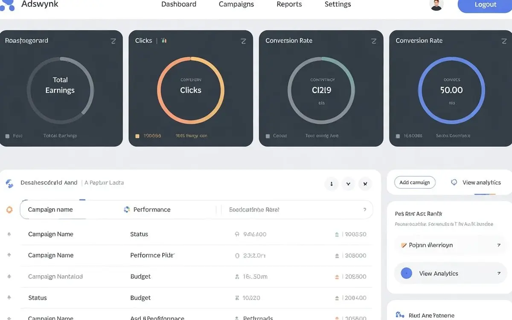Toggle the yellow legend square on Clicks card

click(137, 136)
